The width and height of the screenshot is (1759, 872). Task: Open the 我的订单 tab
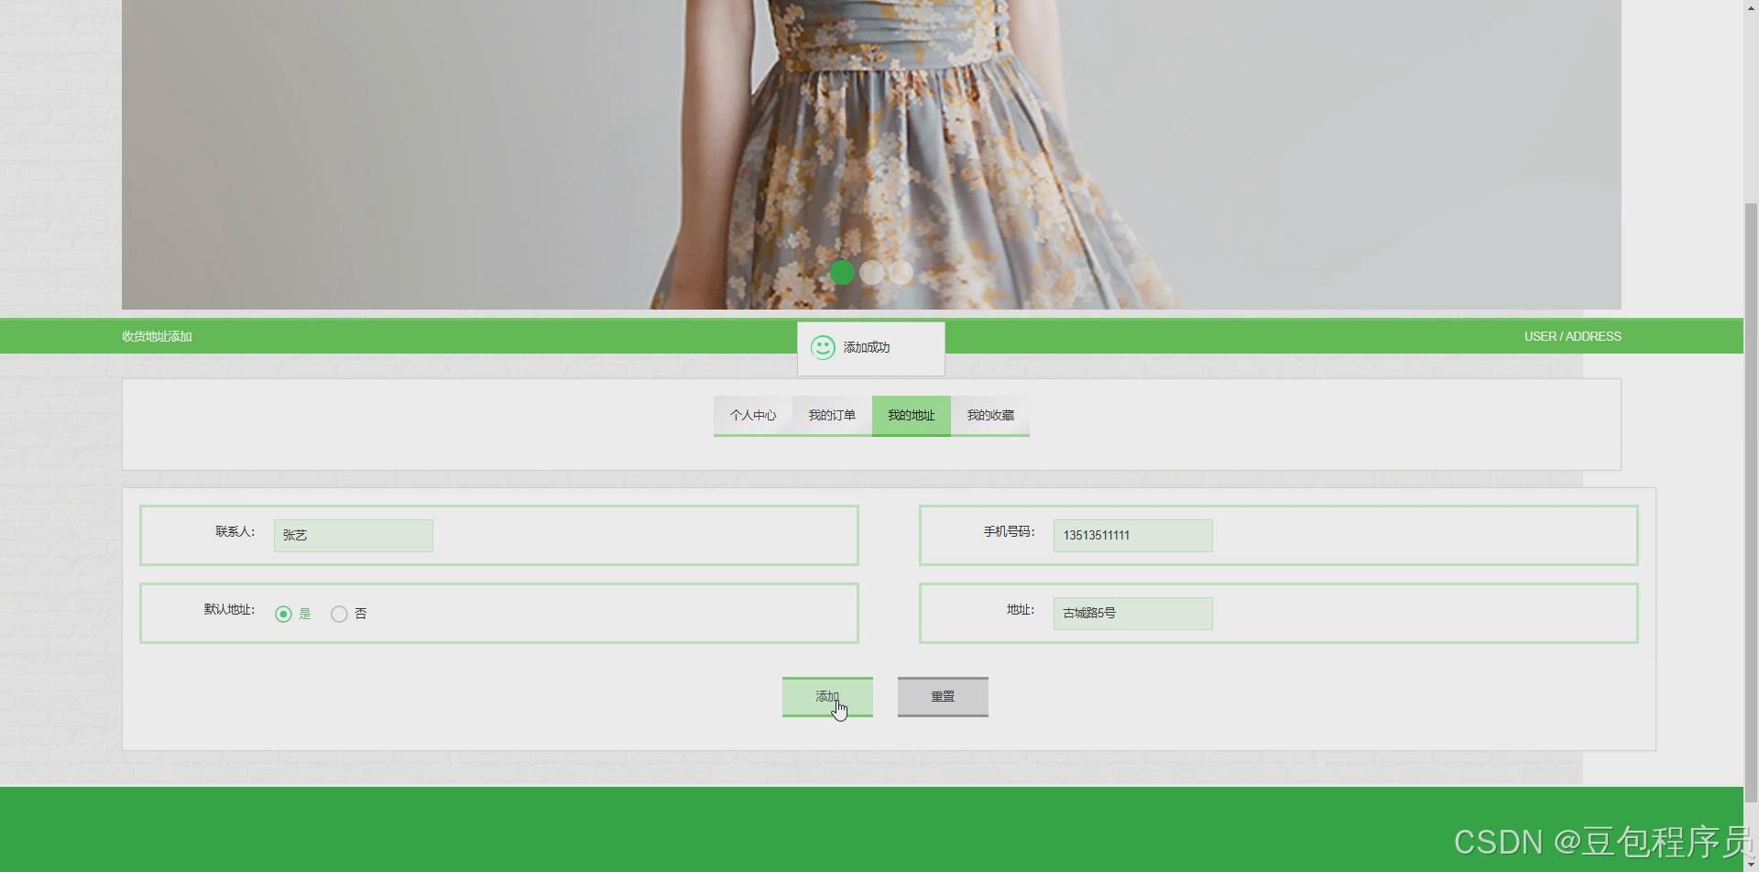click(x=831, y=415)
